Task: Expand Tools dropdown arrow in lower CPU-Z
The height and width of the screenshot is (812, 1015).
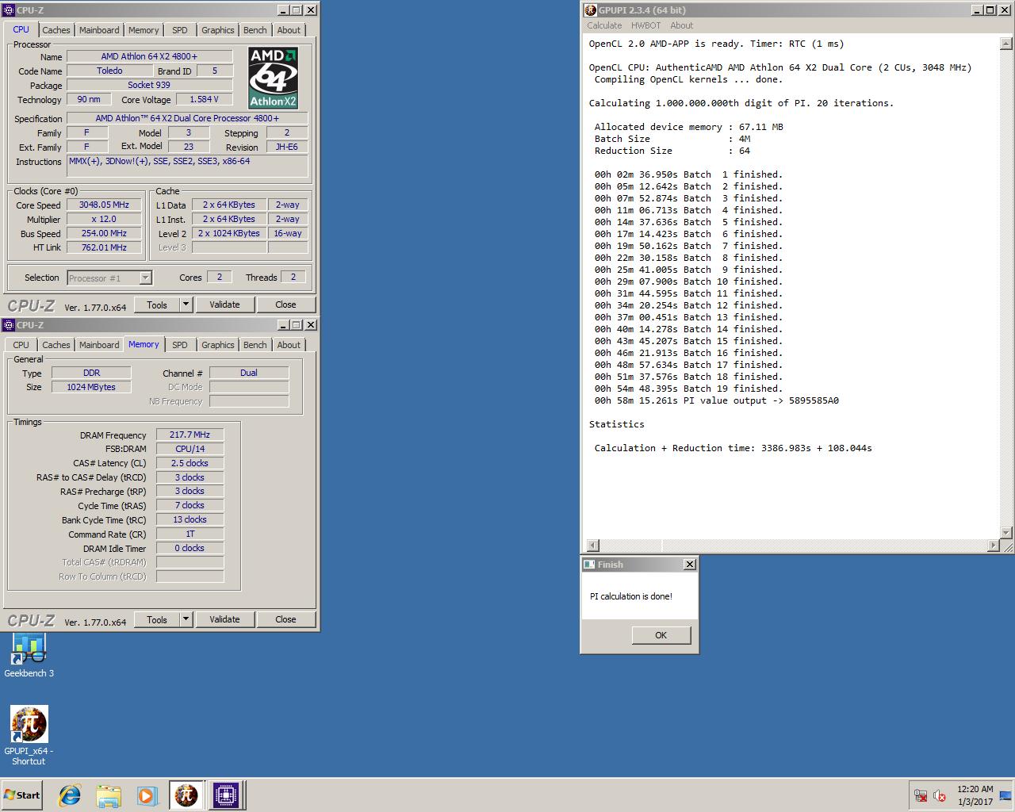Action: pyautogui.click(x=186, y=619)
